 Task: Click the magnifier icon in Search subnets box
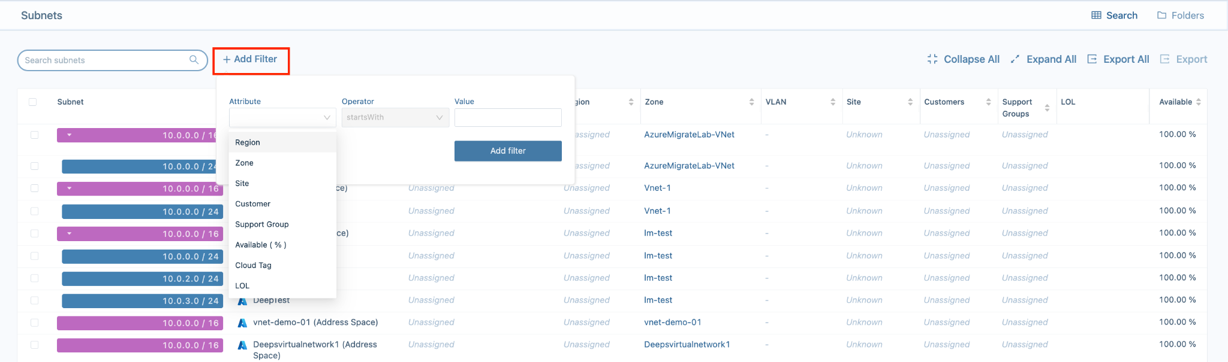coord(194,60)
